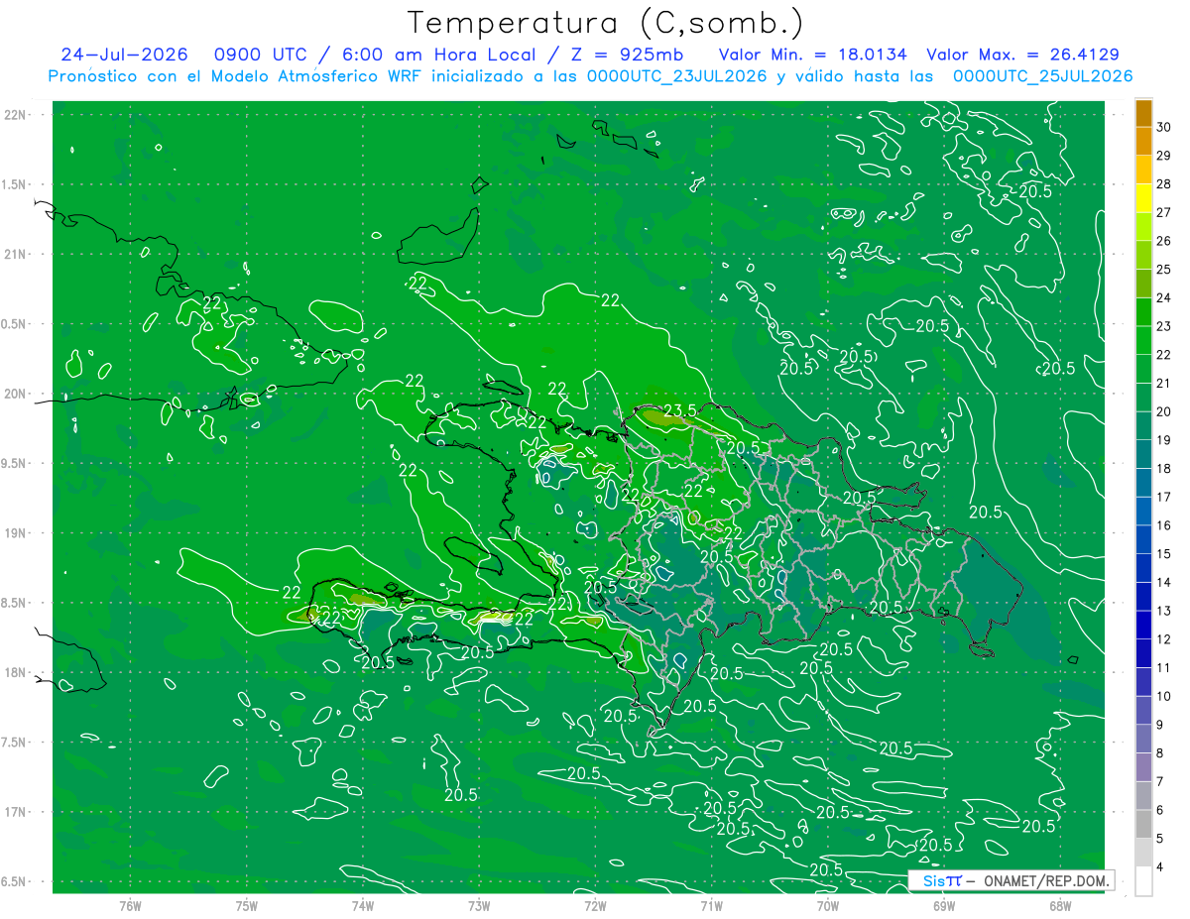1190x919 pixels.
Task: Click the 'Valor Max. = 26.4129' readout
Action: (x=1022, y=55)
